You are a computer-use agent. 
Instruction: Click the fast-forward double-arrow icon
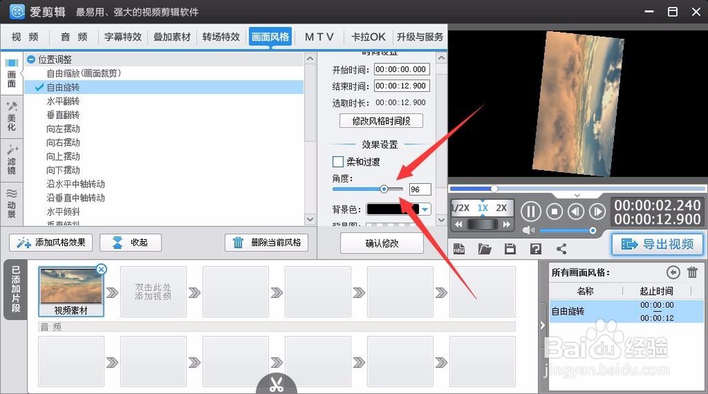tap(507, 224)
